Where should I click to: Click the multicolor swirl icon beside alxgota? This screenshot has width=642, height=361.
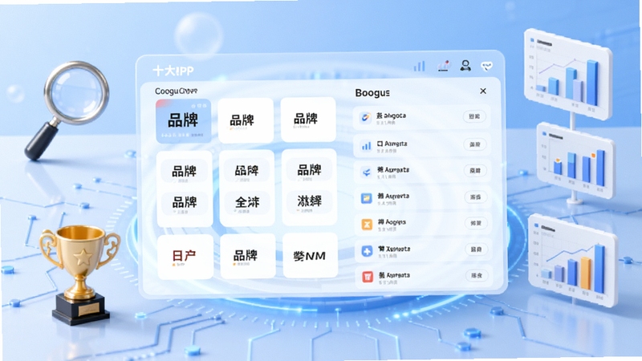(365, 118)
